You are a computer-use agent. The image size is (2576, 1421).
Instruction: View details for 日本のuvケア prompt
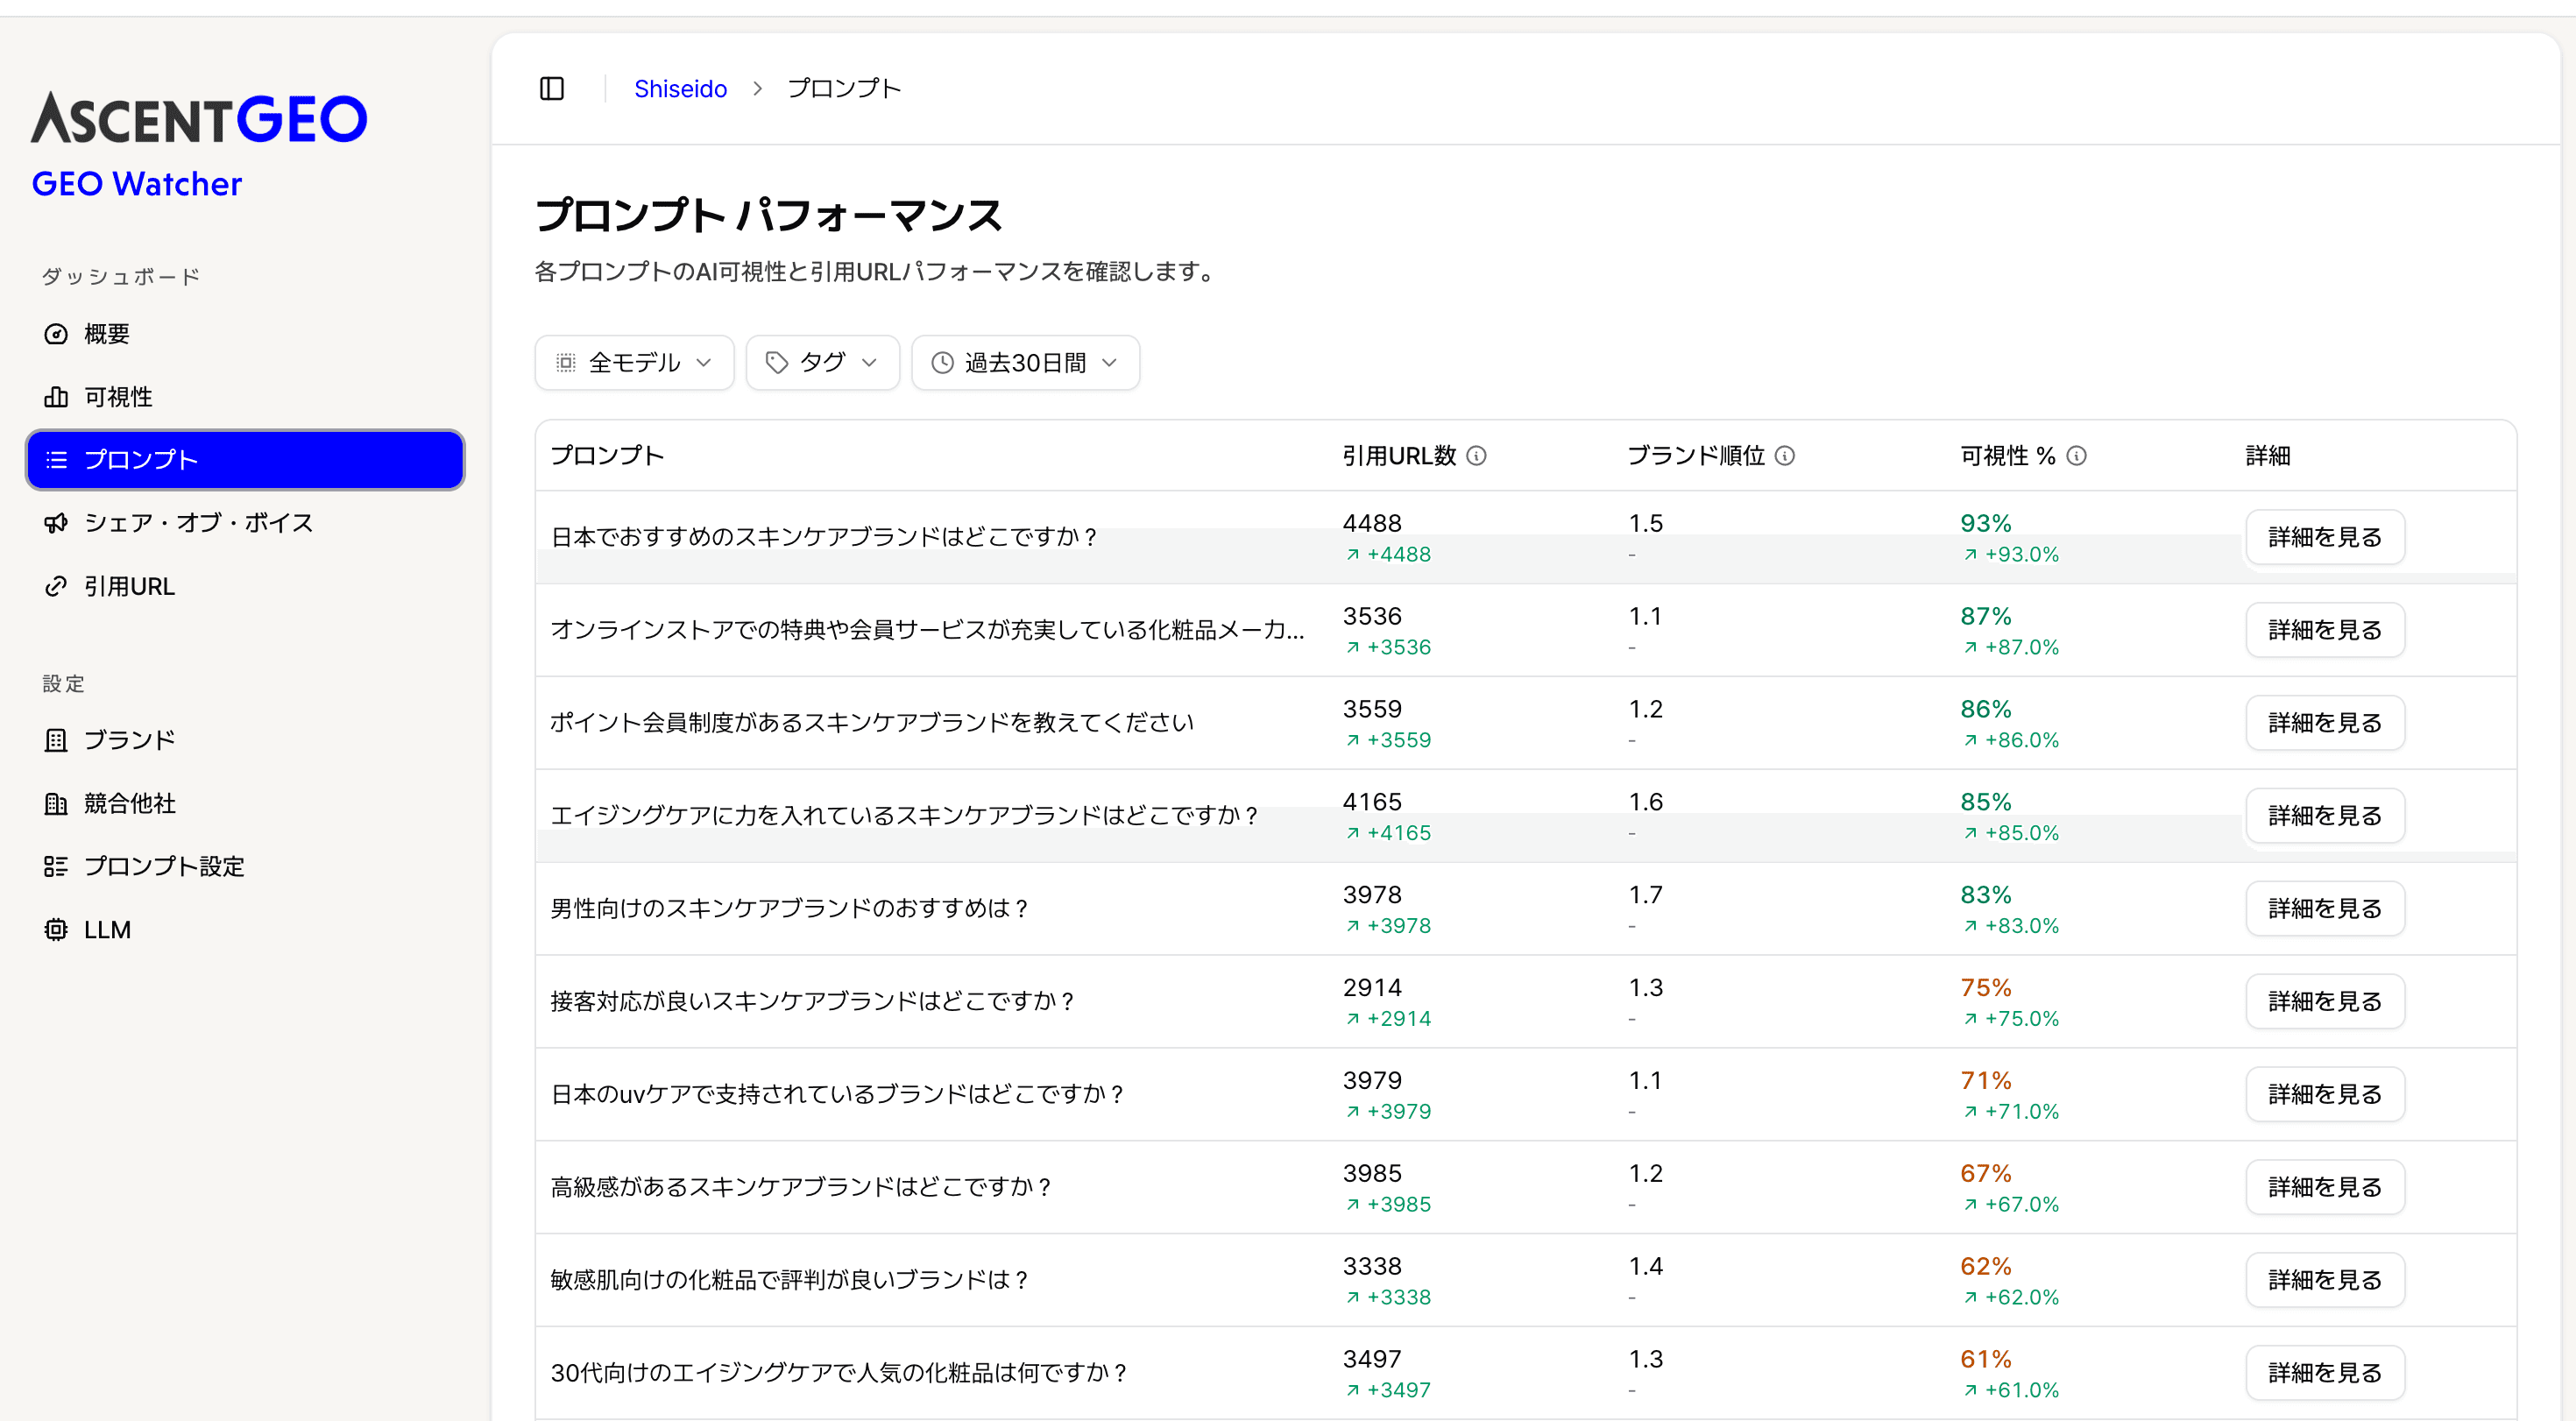(x=2325, y=1095)
